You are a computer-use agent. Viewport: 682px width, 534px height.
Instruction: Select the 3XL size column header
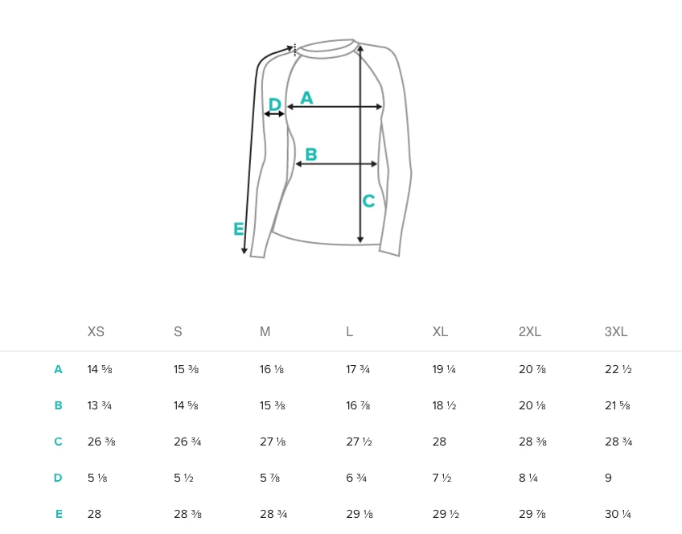616,331
